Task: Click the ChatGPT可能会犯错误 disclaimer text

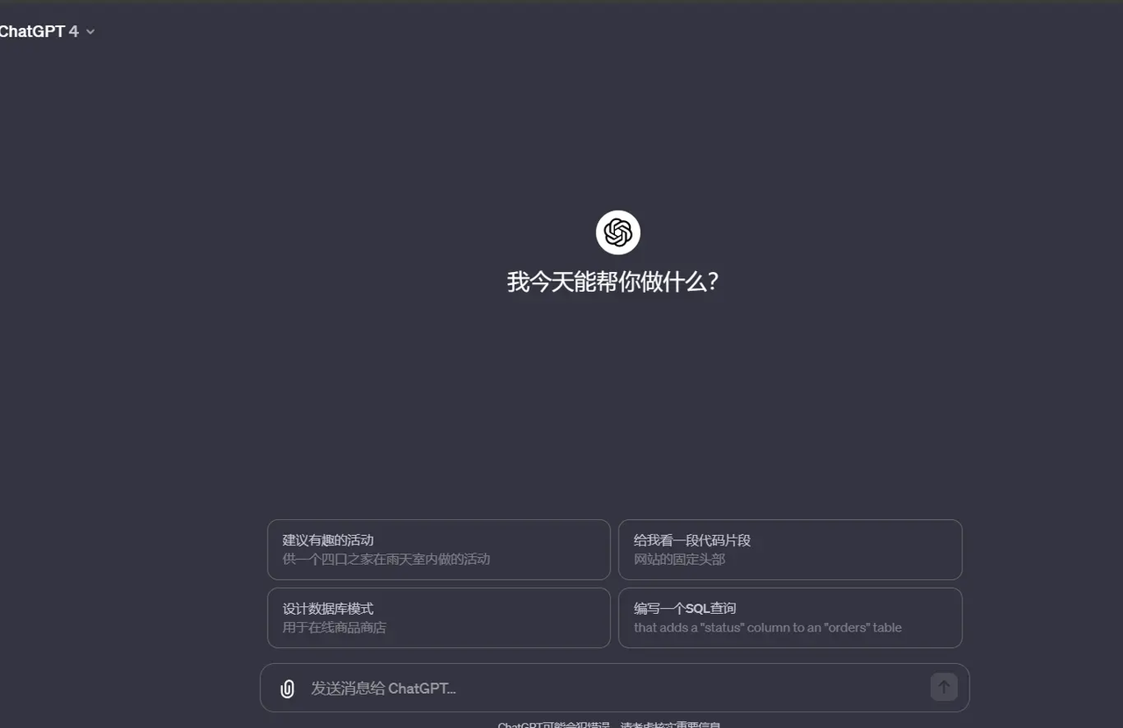Action: pos(609,724)
